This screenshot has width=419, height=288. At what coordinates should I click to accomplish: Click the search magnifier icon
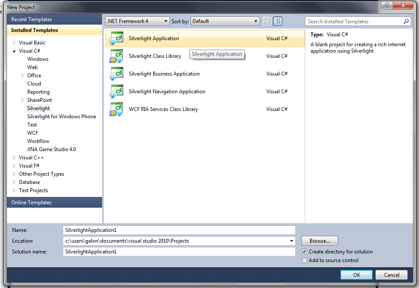[x=406, y=21]
